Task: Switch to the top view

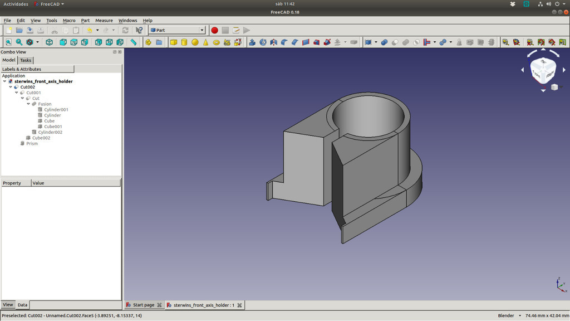Action: tap(74, 42)
